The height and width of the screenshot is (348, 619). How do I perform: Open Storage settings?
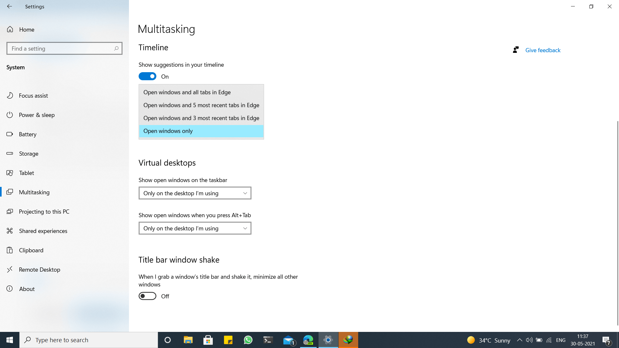click(64, 153)
